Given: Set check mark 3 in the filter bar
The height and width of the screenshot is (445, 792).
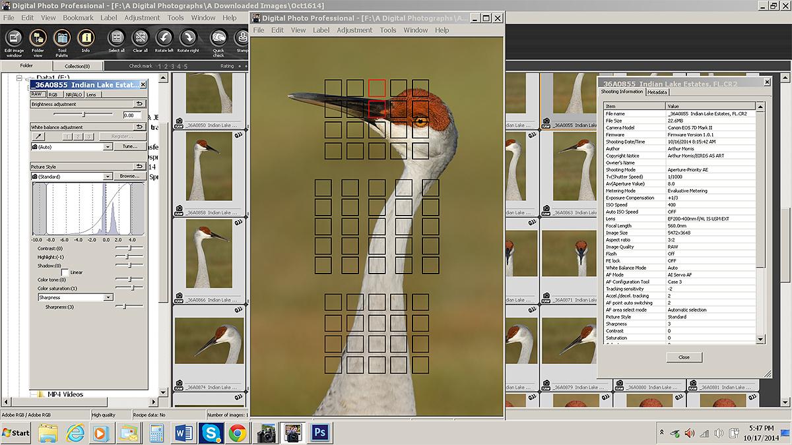Looking at the screenshot, I should [173, 67].
